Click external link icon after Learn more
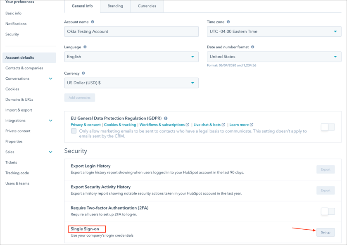Viewport: 347px width, 245px height. [x=252, y=125]
